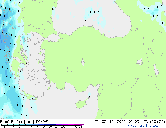166x128 pixels.
Task: Click the legend label '50'
Action: click(x=81, y=127)
